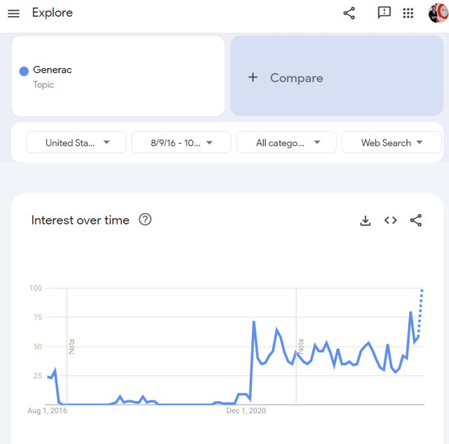Download the Interest over time CSV

[365, 220]
